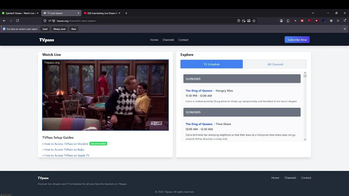Screen dimensions: 349x196
Task: Click the Subscribe Now button
Action: (x=297, y=40)
